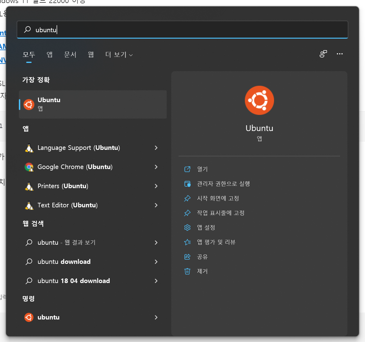Switch to the 웹 tab
Screen dimensions: 365x342
[91, 54]
